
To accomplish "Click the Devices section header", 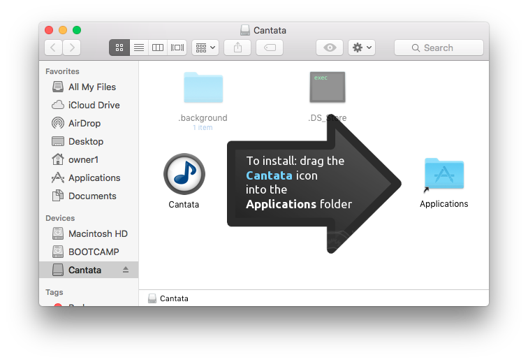I will pos(60,218).
